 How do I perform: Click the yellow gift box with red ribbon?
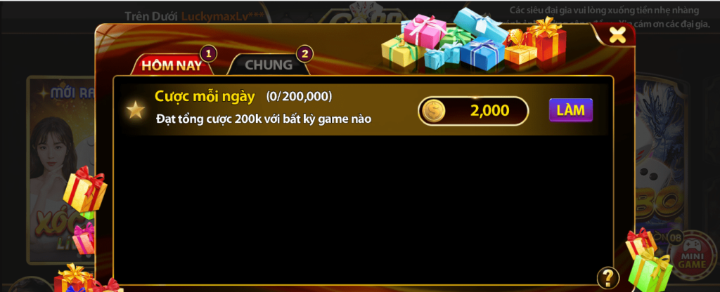[85, 190]
